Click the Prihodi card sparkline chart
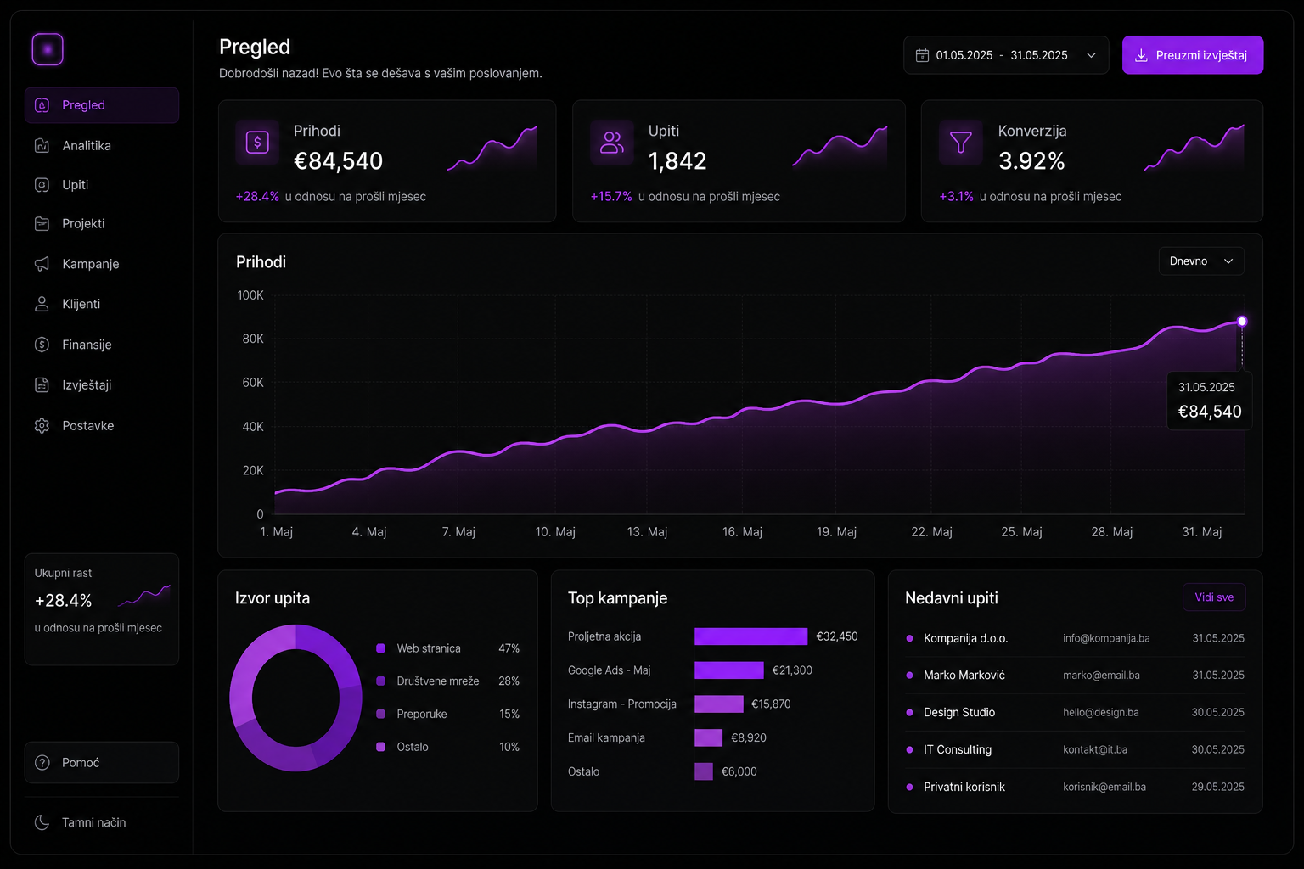The width and height of the screenshot is (1304, 869). pyautogui.click(x=492, y=149)
